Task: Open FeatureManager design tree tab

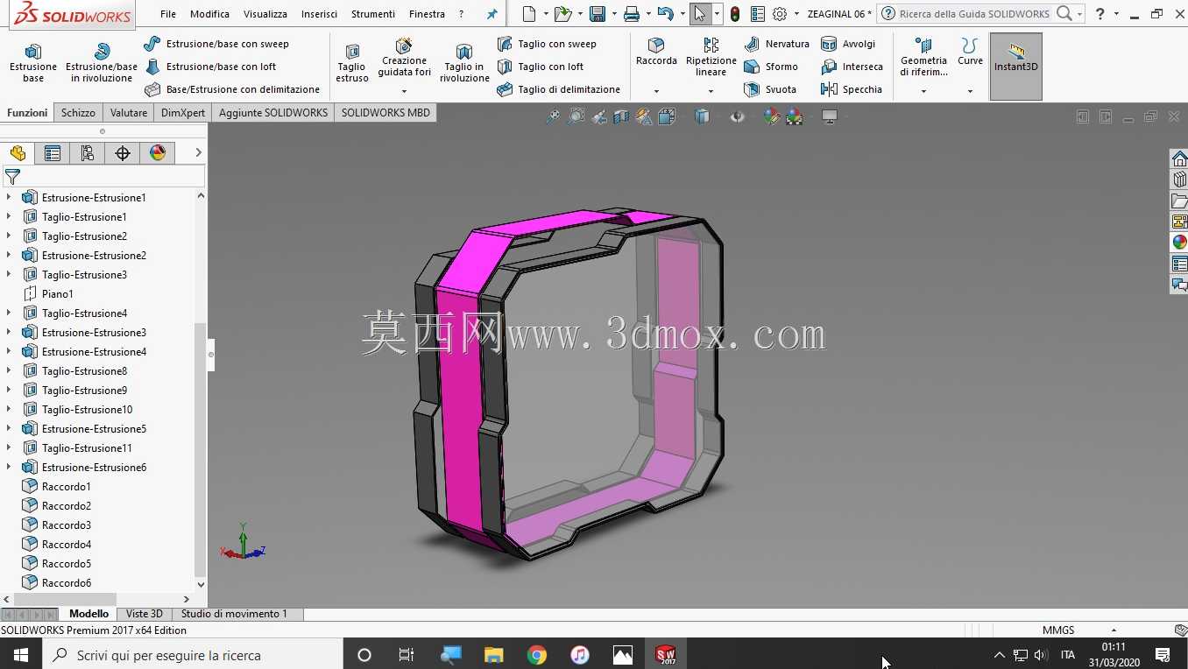Action: (18, 153)
